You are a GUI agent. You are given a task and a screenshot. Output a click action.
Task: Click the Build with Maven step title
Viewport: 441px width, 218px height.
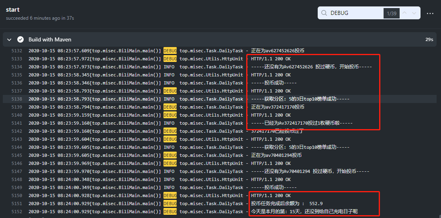pyautogui.click(x=50, y=39)
